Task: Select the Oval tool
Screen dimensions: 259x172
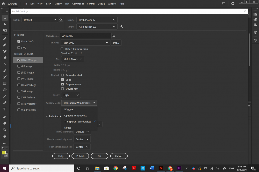Action: click(x=5, y=90)
